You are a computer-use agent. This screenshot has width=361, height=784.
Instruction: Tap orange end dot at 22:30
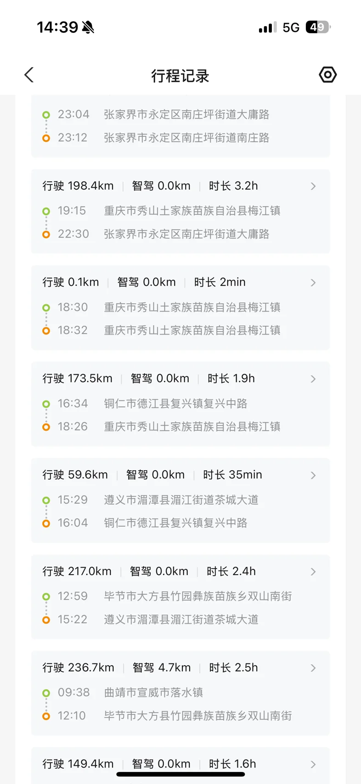click(46, 234)
